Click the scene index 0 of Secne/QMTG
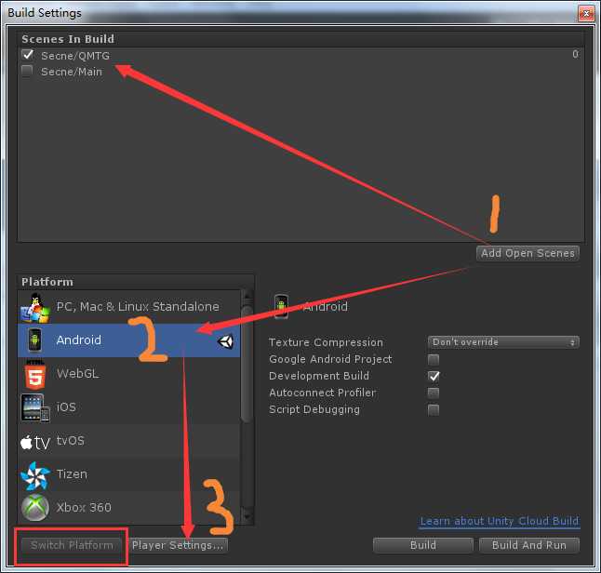Screen dimensions: 601x573 click(575, 54)
